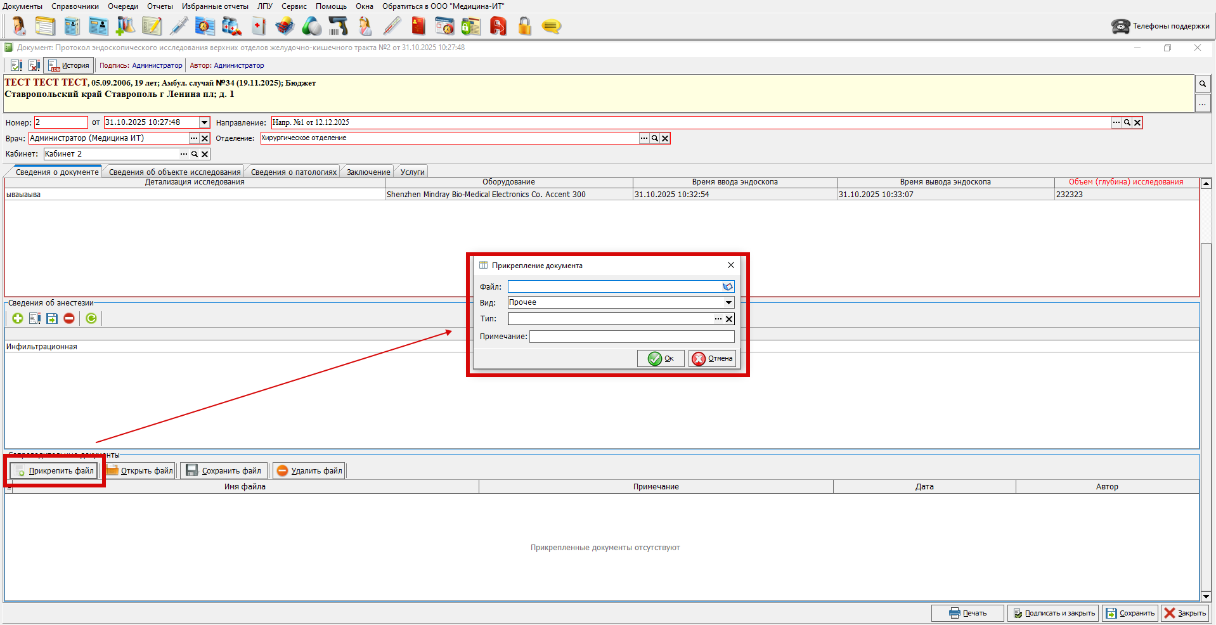Search department via magnifier in Отделение field
The height and width of the screenshot is (625, 1216).
click(654, 138)
